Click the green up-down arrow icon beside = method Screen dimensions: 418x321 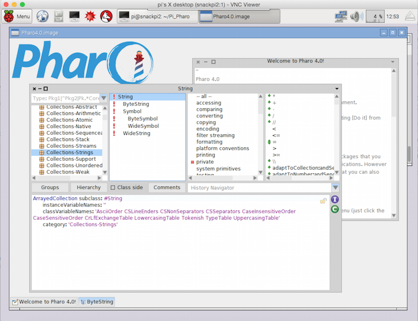269,142
